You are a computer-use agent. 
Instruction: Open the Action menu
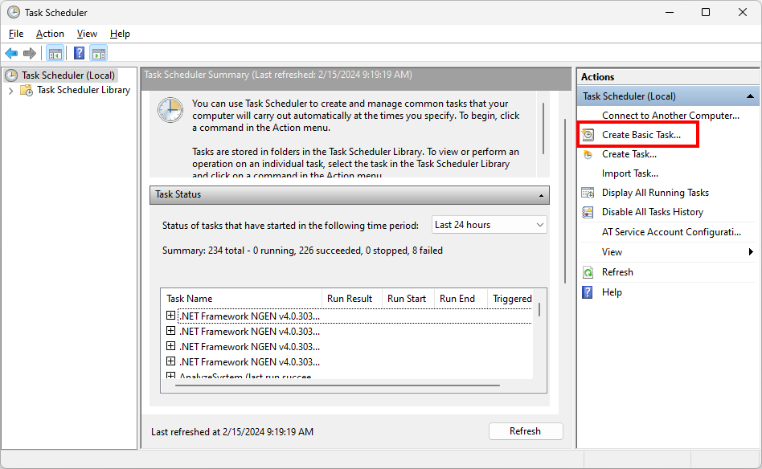tap(50, 34)
